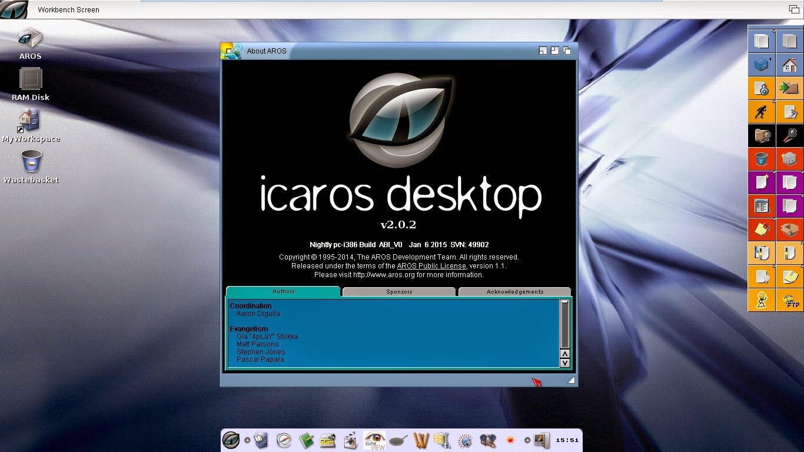Open the MyWorkspace desktop icon
The width and height of the screenshot is (804, 452).
tap(30, 120)
